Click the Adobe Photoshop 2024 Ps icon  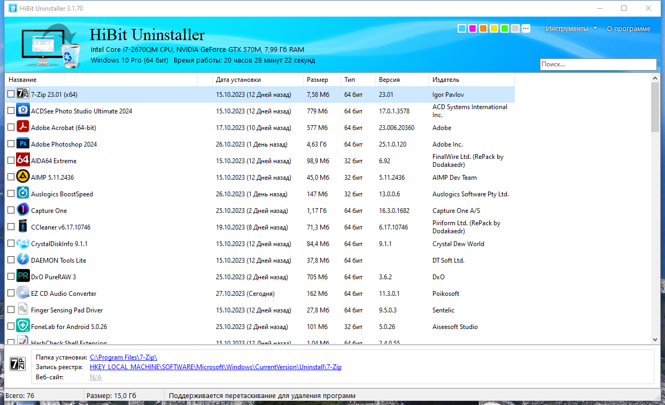point(23,144)
